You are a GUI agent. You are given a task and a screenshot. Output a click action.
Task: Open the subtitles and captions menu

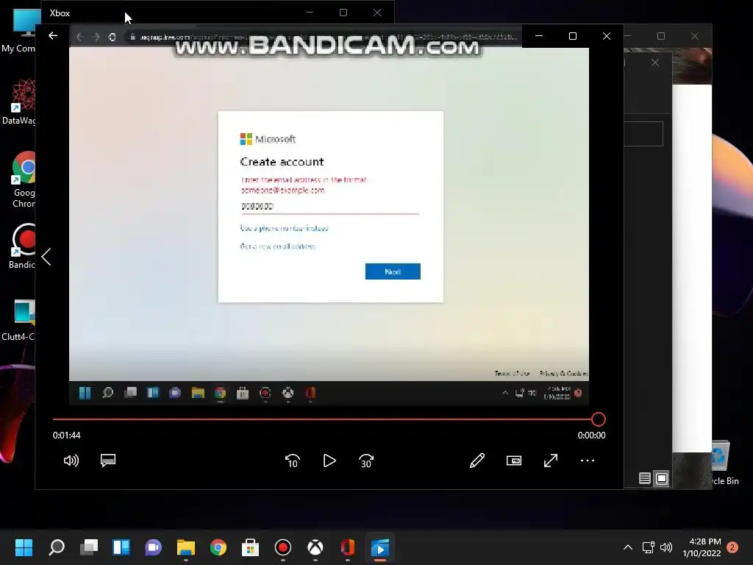click(x=108, y=461)
